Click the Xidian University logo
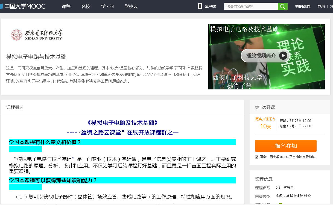The image size is (333, 205). (x=36, y=35)
